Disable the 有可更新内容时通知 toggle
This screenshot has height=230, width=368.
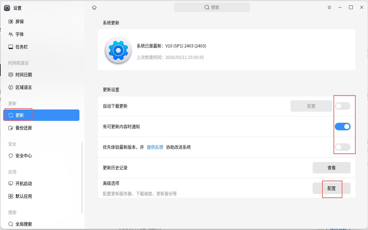tap(343, 127)
